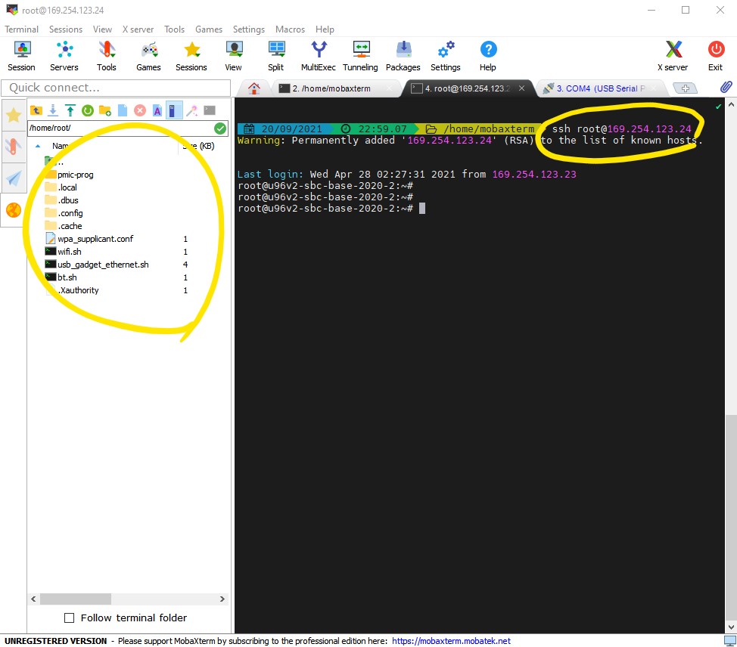Toggle the highlighted blue SFTP toolbar button
Viewport: 737px width, 647px height.
tap(174, 111)
